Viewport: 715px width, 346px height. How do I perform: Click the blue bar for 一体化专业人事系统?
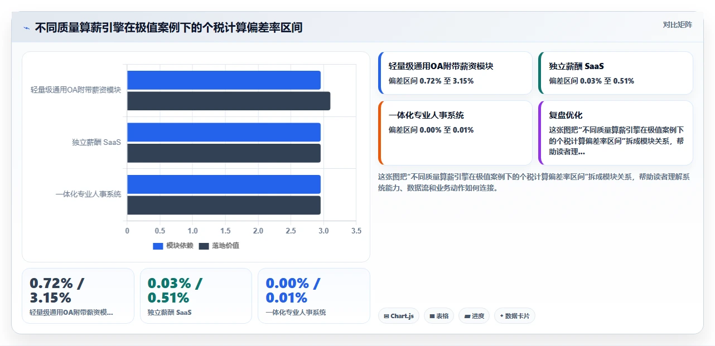[x=224, y=184]
